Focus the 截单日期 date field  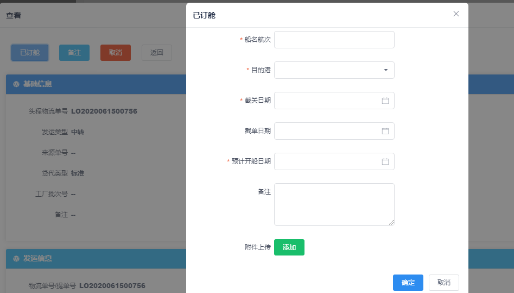click(x=334, y=131)
